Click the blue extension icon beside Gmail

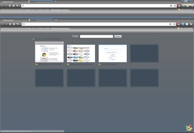pyautogui.click(x=183, y=24)
